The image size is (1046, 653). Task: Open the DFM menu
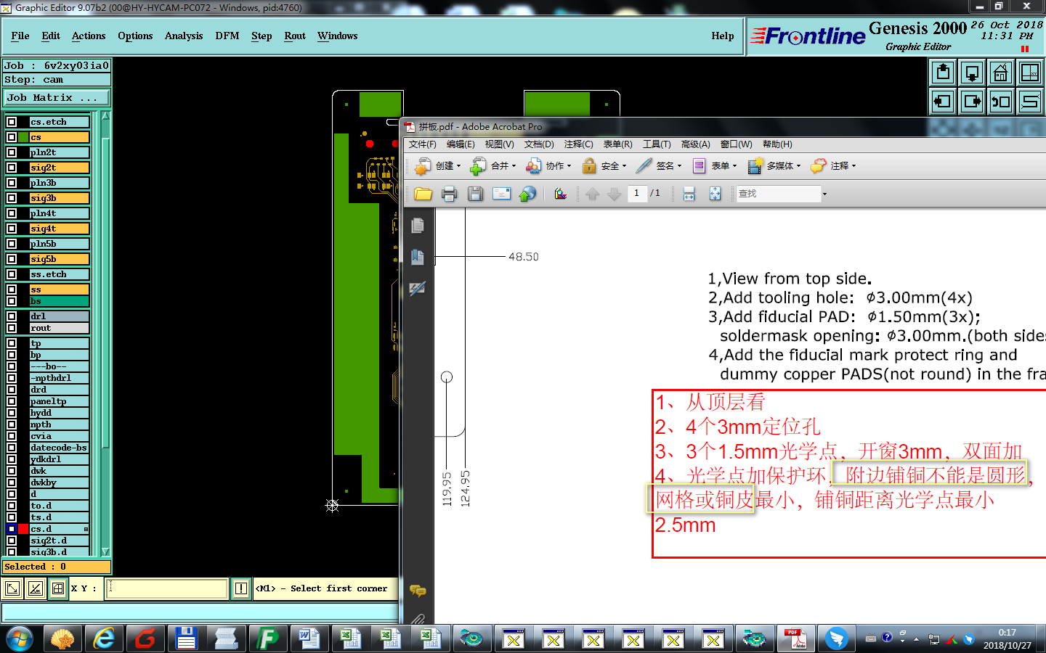[227, 36]
